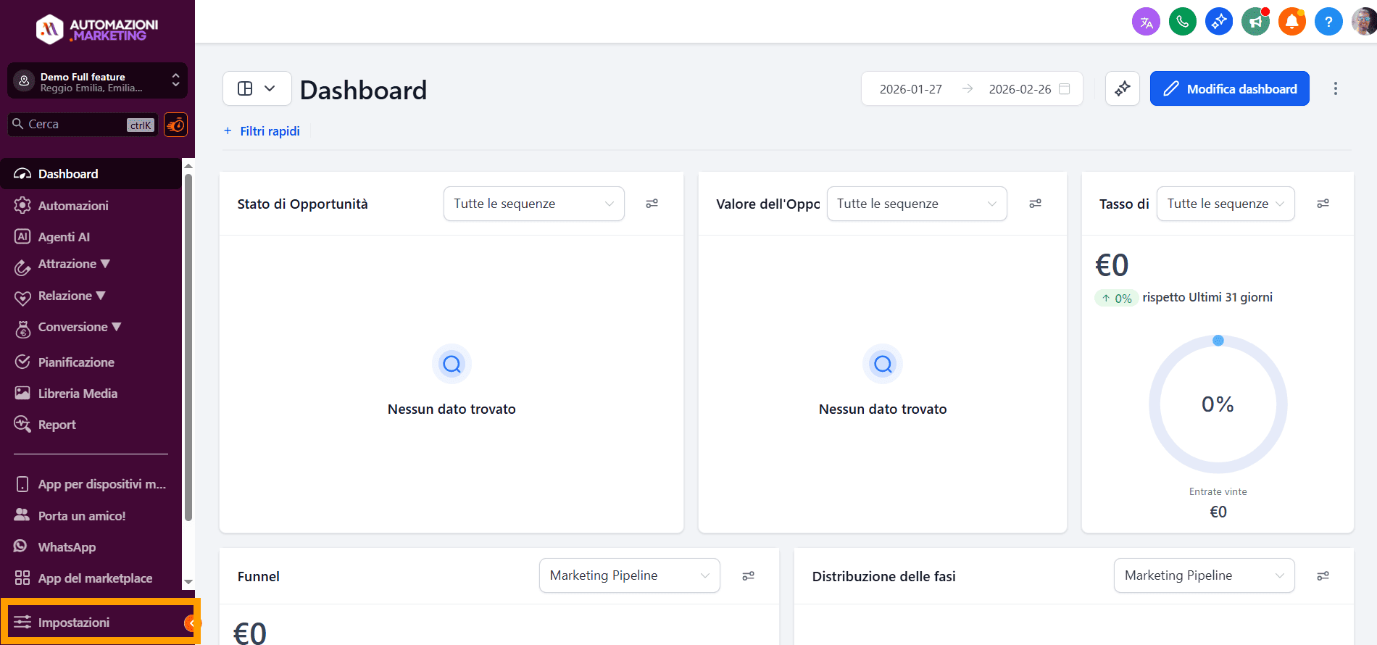1377x645 pixels.
Task: Open the Marketing Pipeline dropdown in Funnel
Action: point(629,575)
